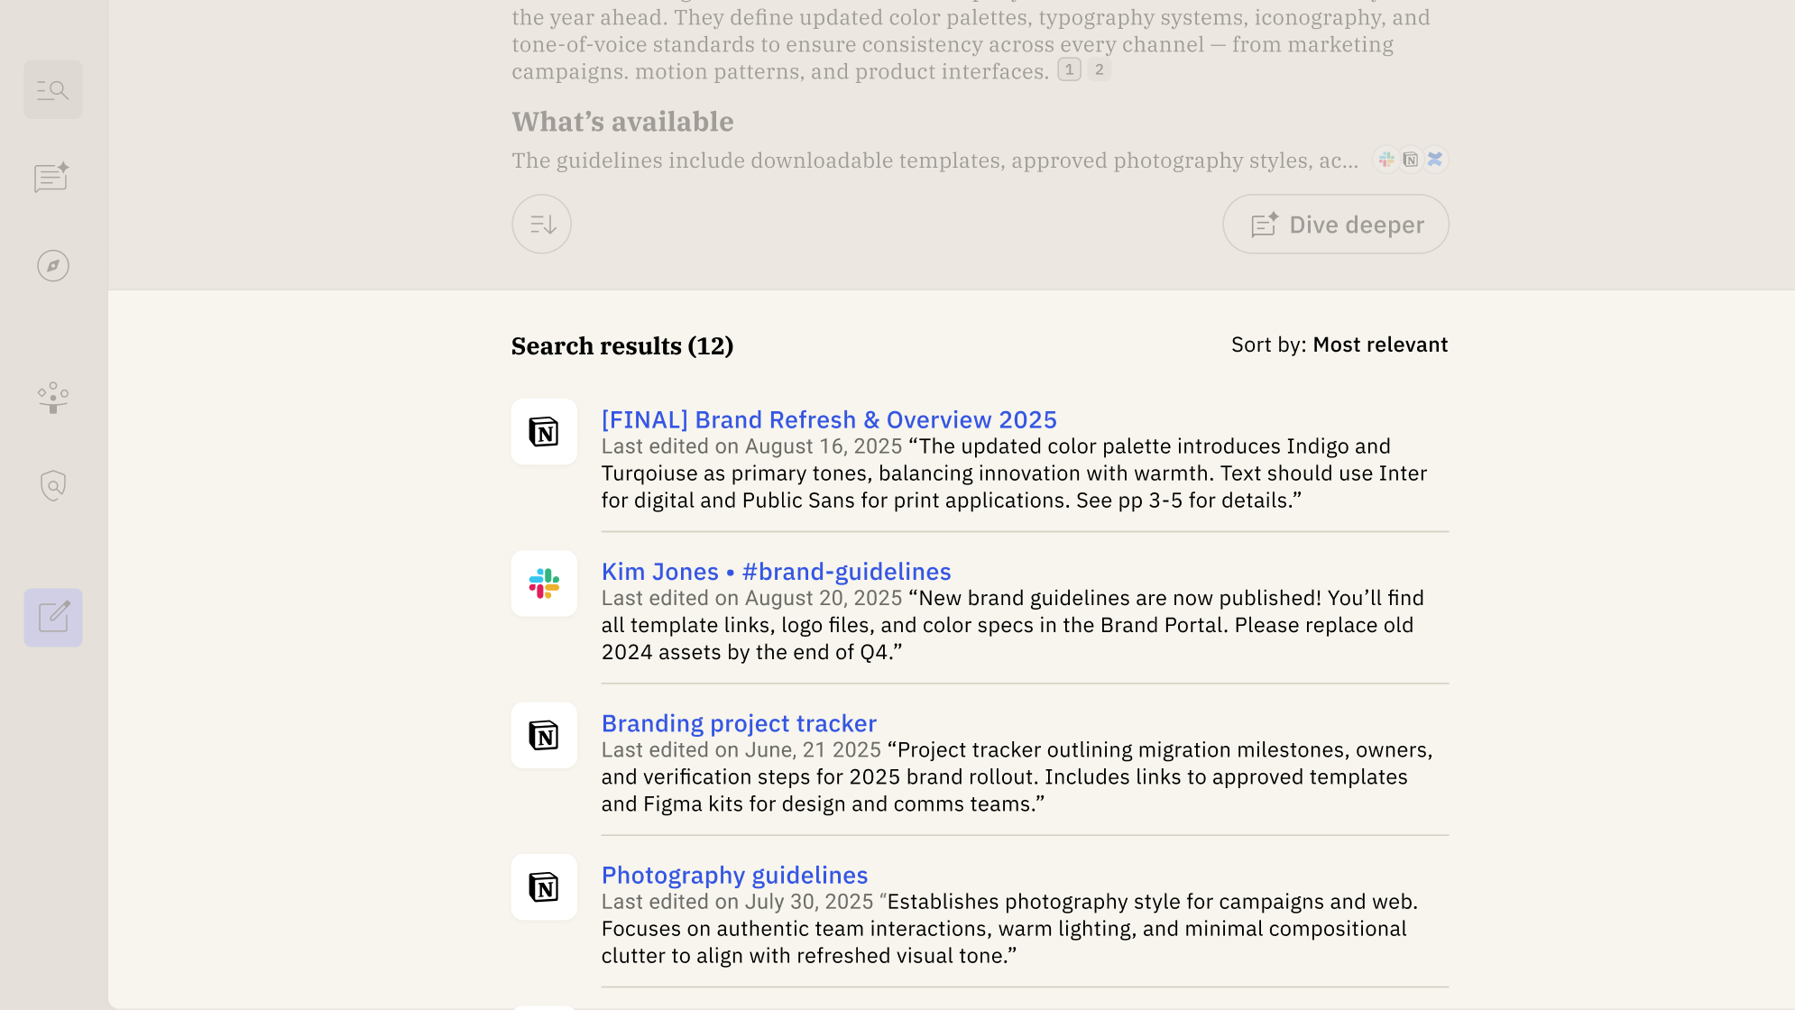Click the connections nodes icon in sidebar

pyautogui.click(x=52, y=397)
